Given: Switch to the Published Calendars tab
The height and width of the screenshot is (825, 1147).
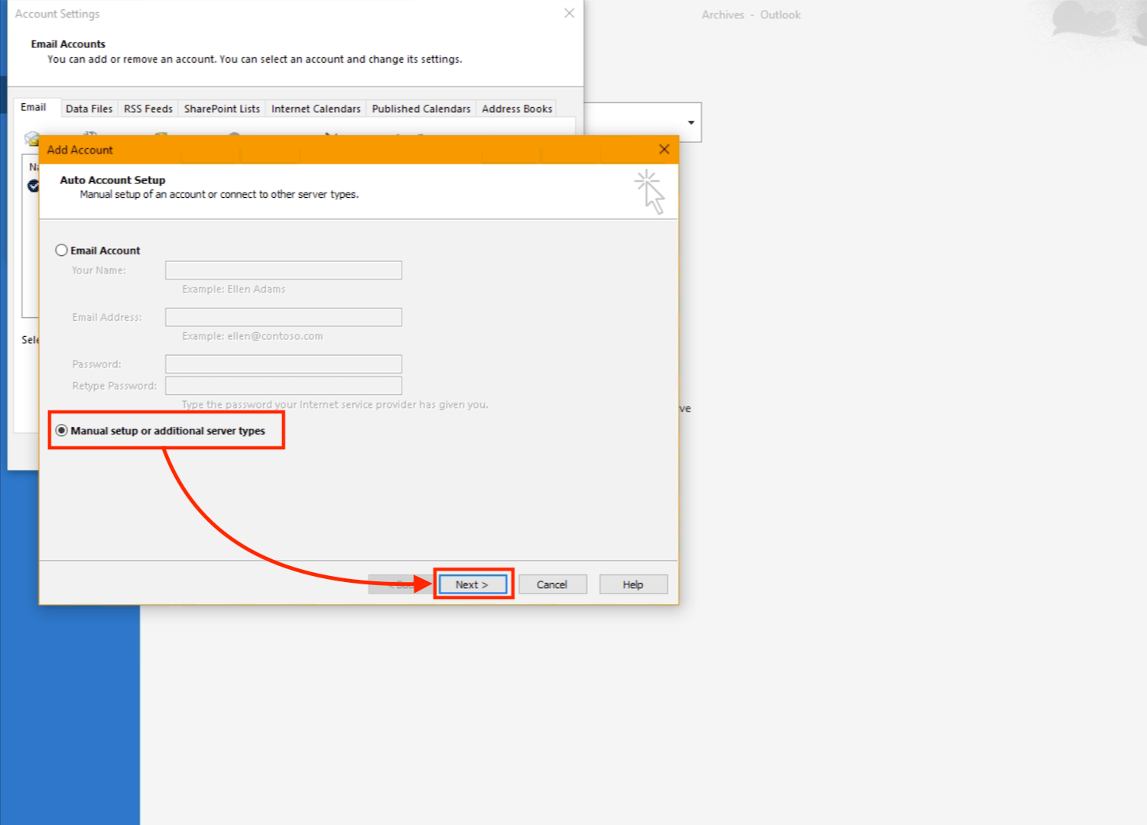Looking at the screenshot, I should click(x=421, y=109).
